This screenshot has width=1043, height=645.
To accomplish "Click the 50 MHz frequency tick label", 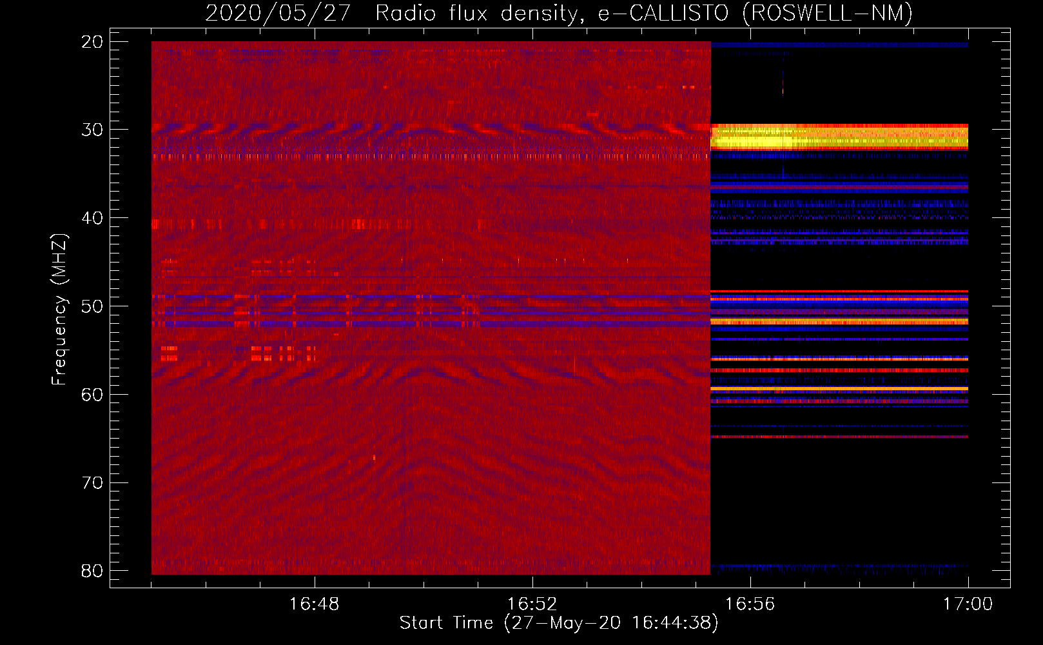I will [x=92, y=306].
